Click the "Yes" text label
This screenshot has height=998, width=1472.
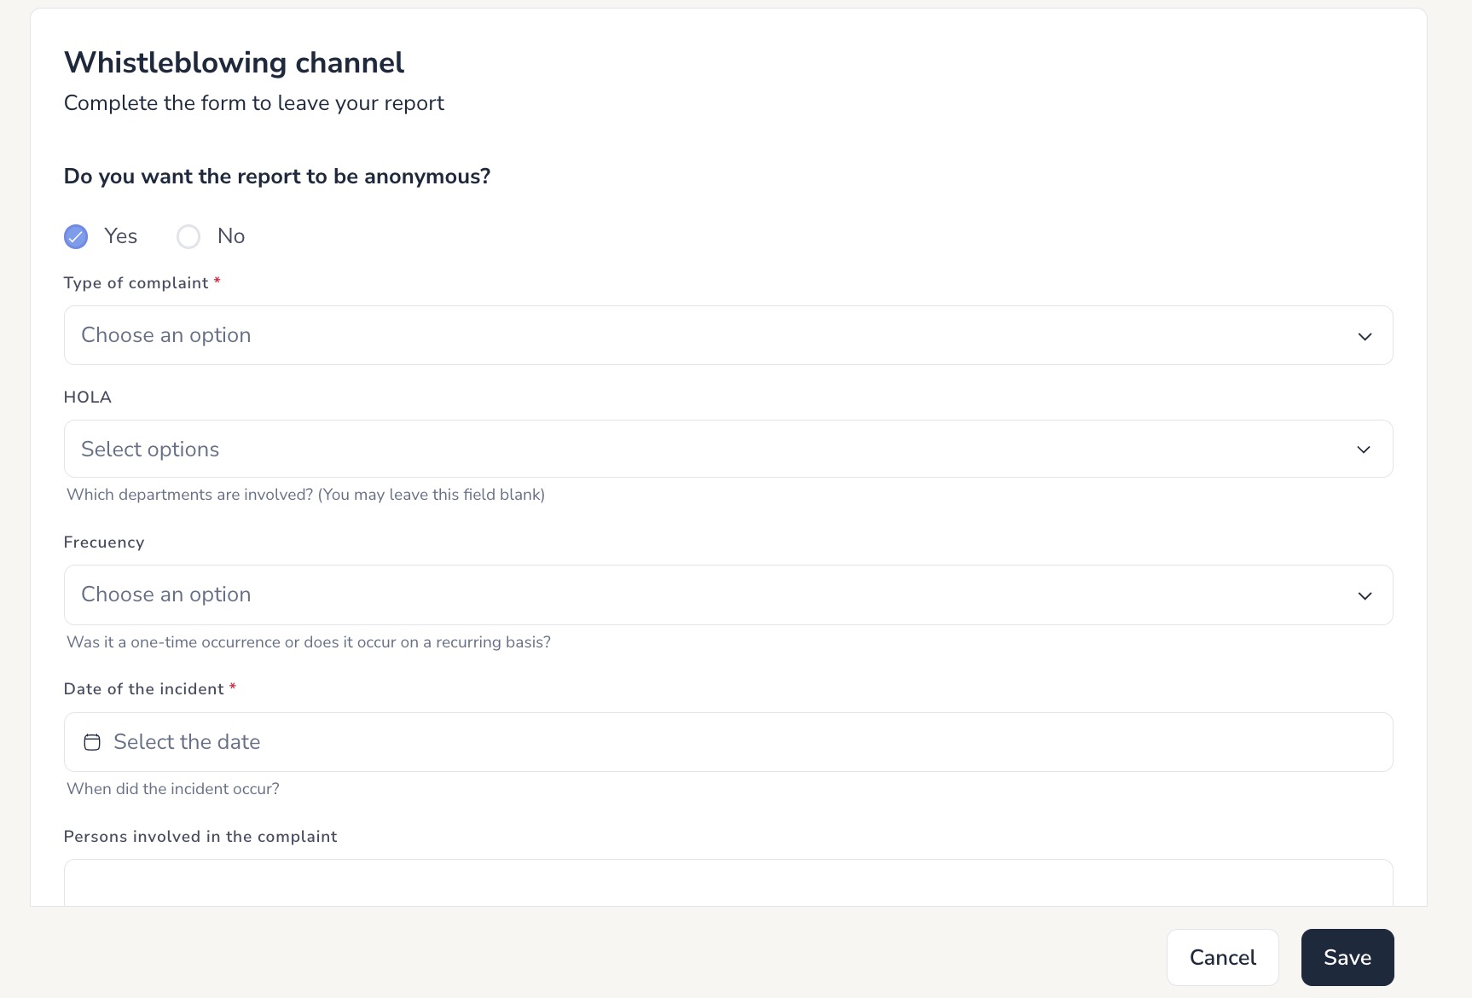(120, 236)
